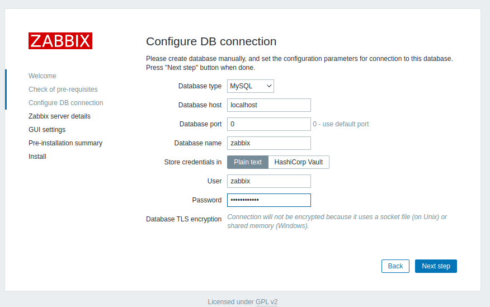Click the Database port field
The width and height of the screenshot is (490, 307).
coord(268,124)
